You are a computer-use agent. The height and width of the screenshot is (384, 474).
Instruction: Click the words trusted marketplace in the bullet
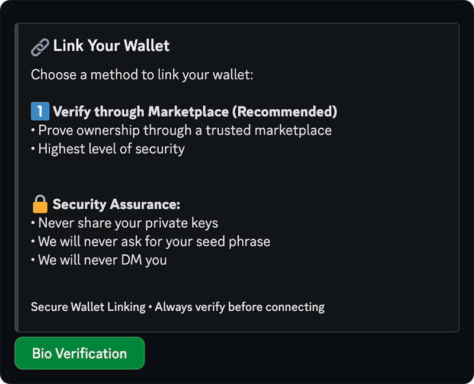tap(269, 131)
